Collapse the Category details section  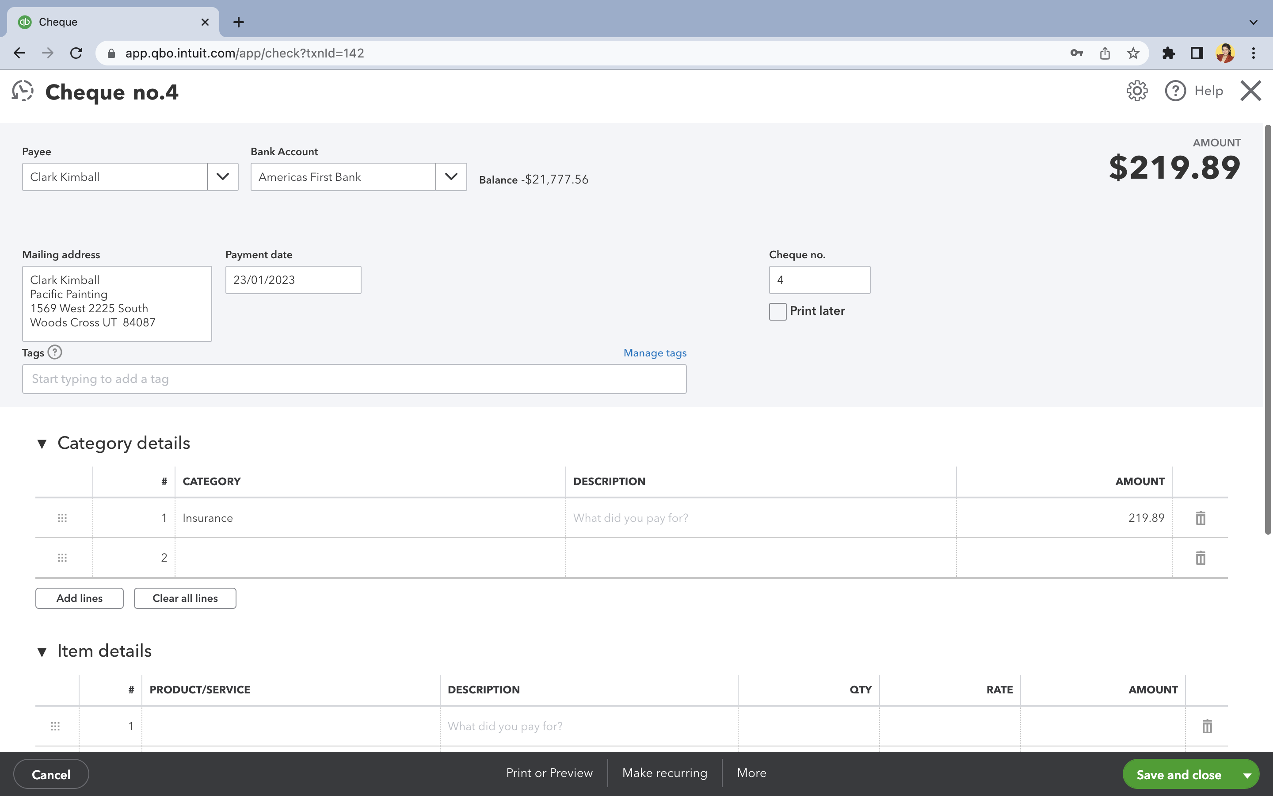[x=42, y=444]
